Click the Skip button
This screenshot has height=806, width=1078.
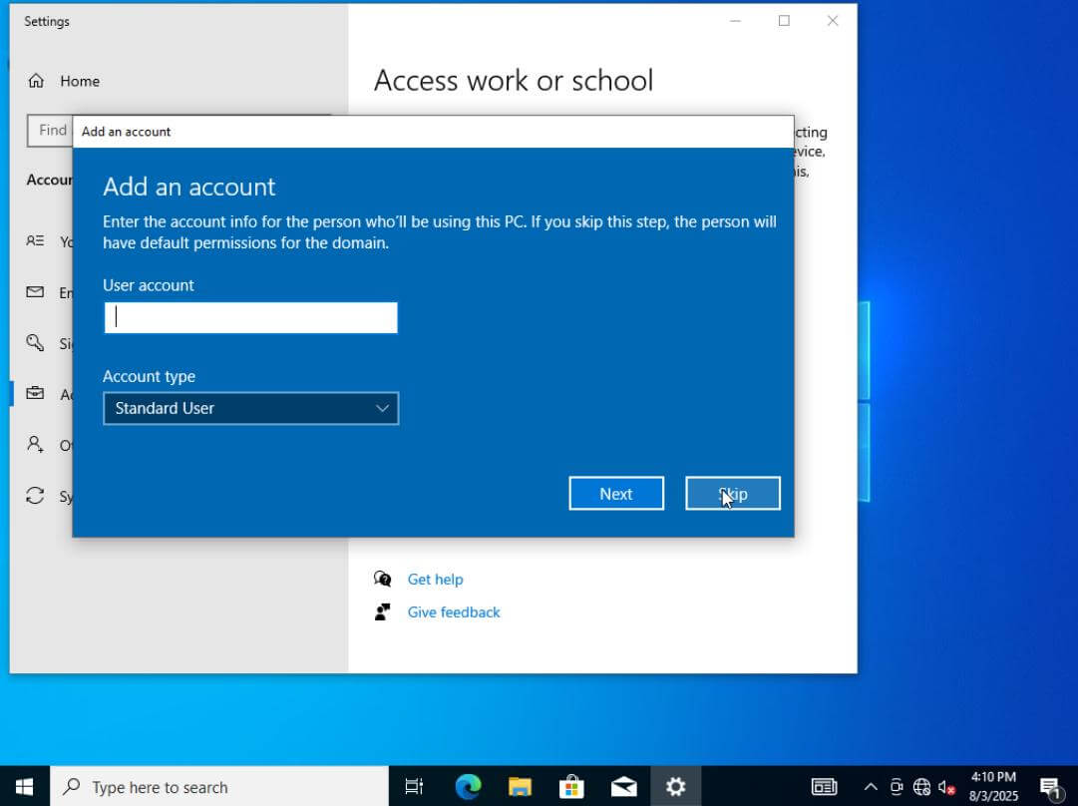(x=733, y=494)
